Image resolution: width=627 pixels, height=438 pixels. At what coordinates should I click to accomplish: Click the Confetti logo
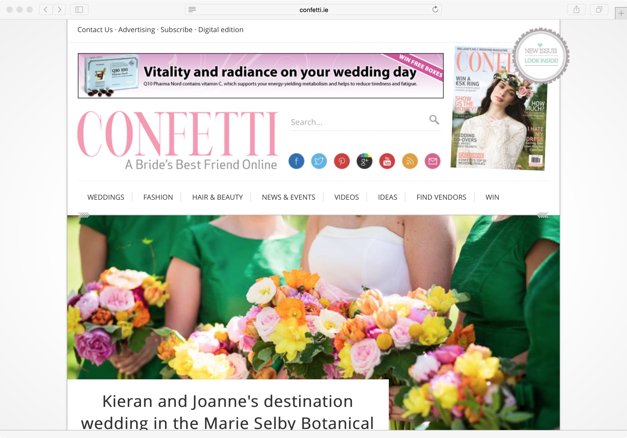(x=178, y=140)
